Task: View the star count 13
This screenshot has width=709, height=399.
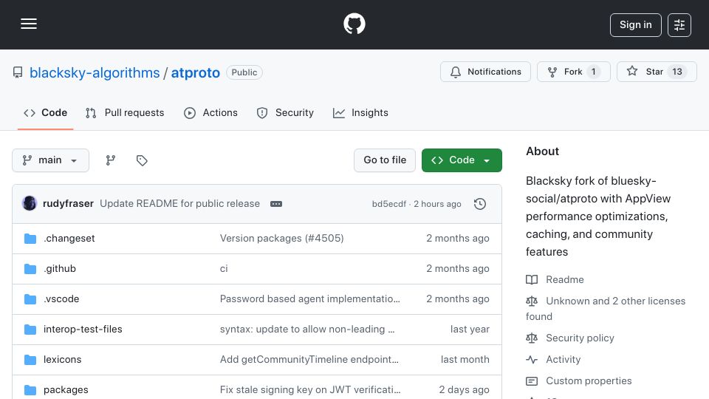Action: pos(677,72)
